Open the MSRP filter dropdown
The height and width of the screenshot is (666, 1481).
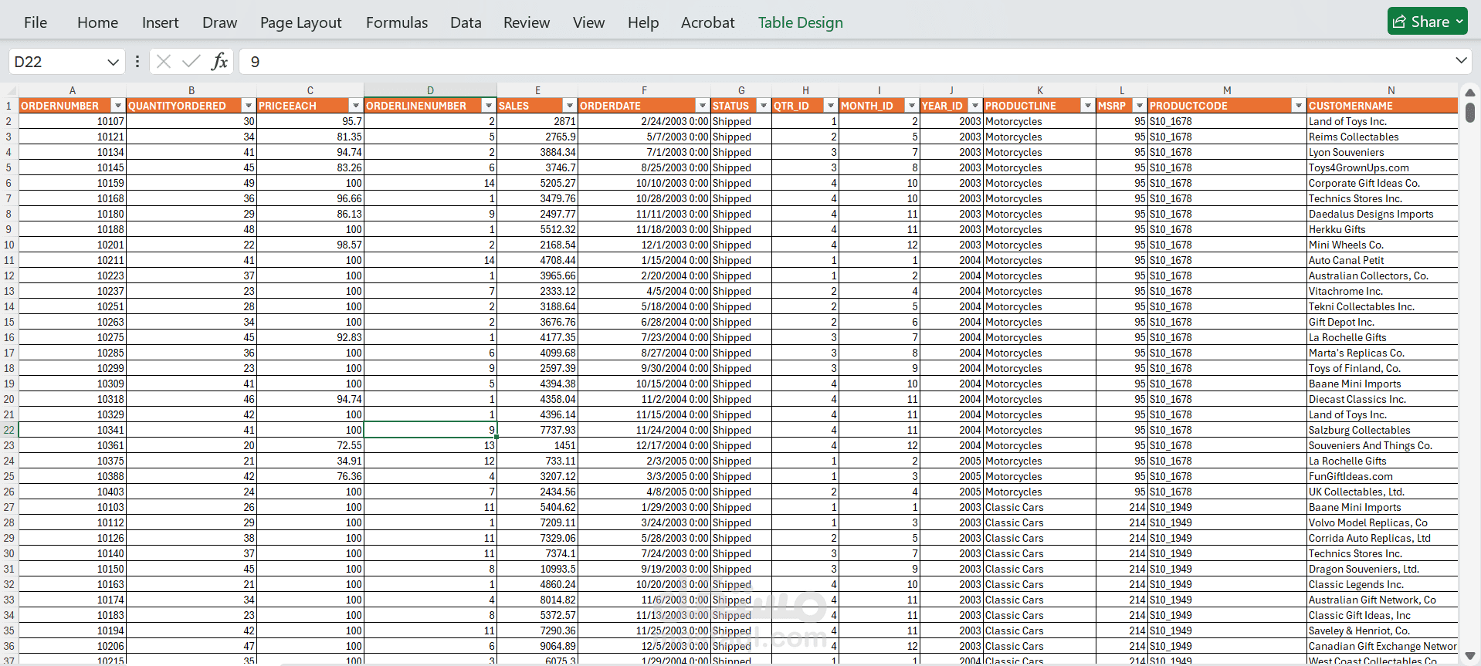pos(1139,106)
